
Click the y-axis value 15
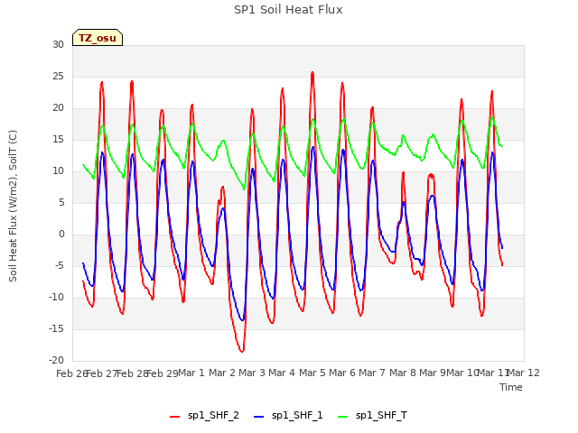click(x=58, y=139)
